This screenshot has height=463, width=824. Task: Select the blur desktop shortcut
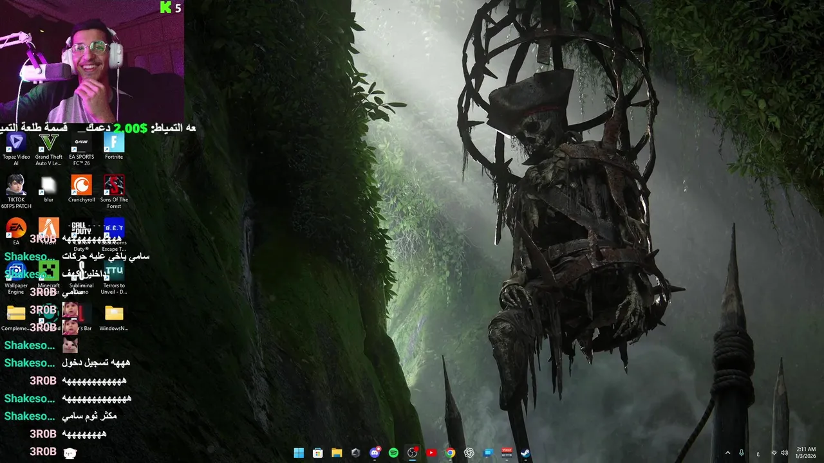point(49,190)
